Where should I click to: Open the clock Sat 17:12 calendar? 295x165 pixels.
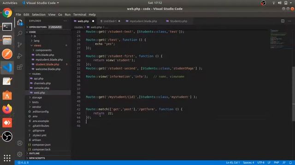[x=155, y=3]
